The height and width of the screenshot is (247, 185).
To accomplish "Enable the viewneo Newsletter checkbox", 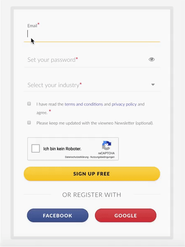I will click(x=29, y=122).
